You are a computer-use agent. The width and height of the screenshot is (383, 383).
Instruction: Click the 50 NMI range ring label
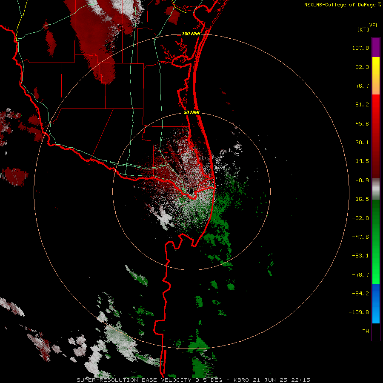pyautogui.click(x=191, y=113)
